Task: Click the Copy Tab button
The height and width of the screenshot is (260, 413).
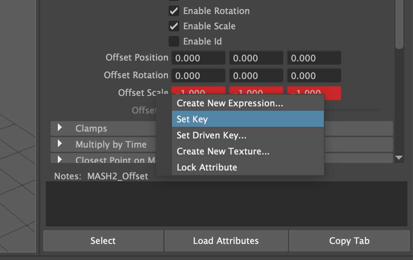Action: tap(349, 241)
